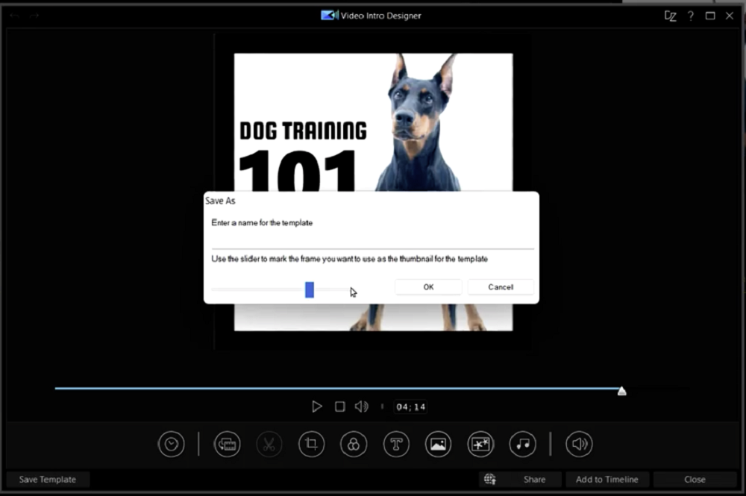746x496 pixels.
Task: Add background music with the note icon
Action: (x=522, y=445)
